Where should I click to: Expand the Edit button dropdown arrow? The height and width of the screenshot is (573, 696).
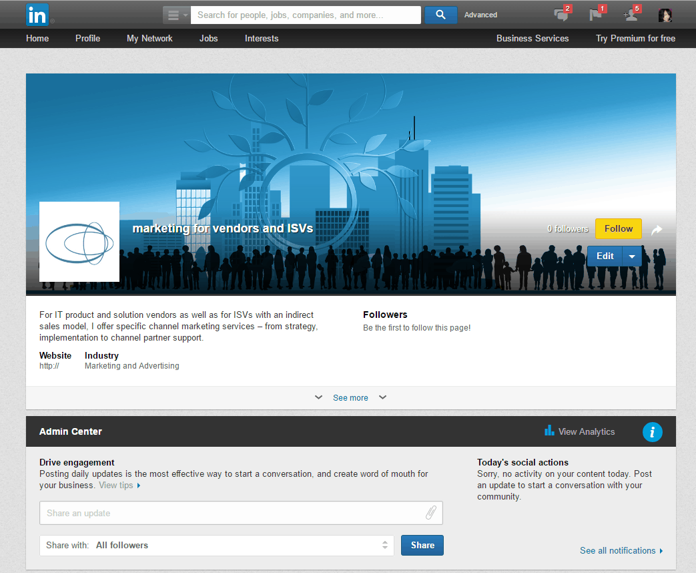[x=632, y=256]
